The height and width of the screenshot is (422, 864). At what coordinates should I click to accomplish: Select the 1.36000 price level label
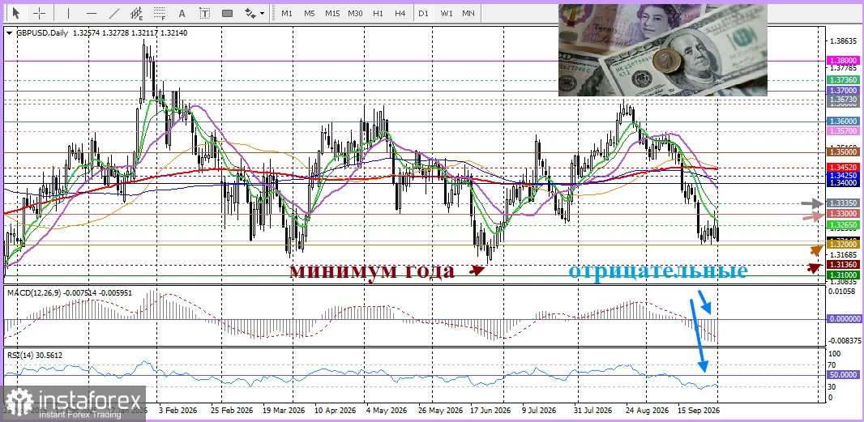[844, 121]
